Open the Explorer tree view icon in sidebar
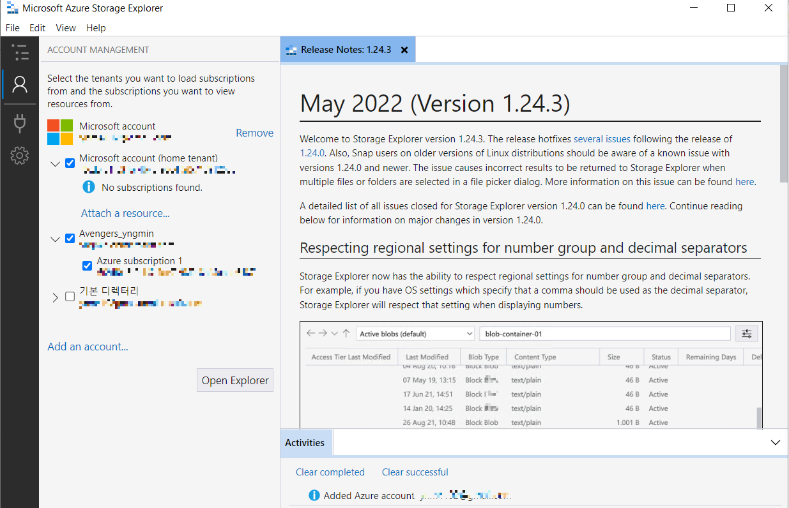This screenshot has width=789, height=508. (20, 52)
